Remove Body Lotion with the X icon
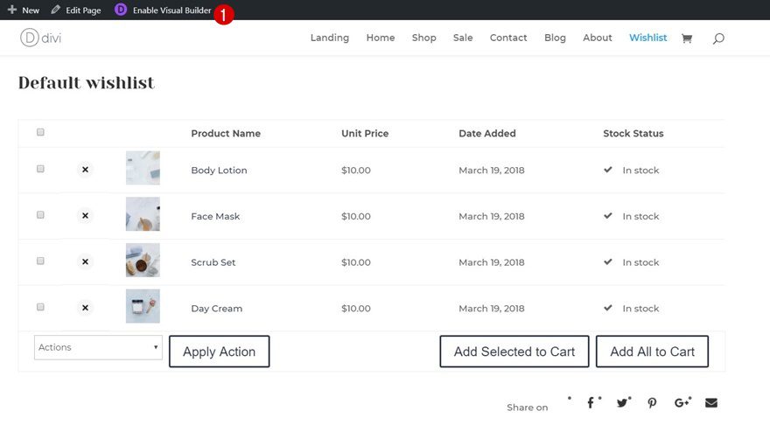 [x=85, y=170]
